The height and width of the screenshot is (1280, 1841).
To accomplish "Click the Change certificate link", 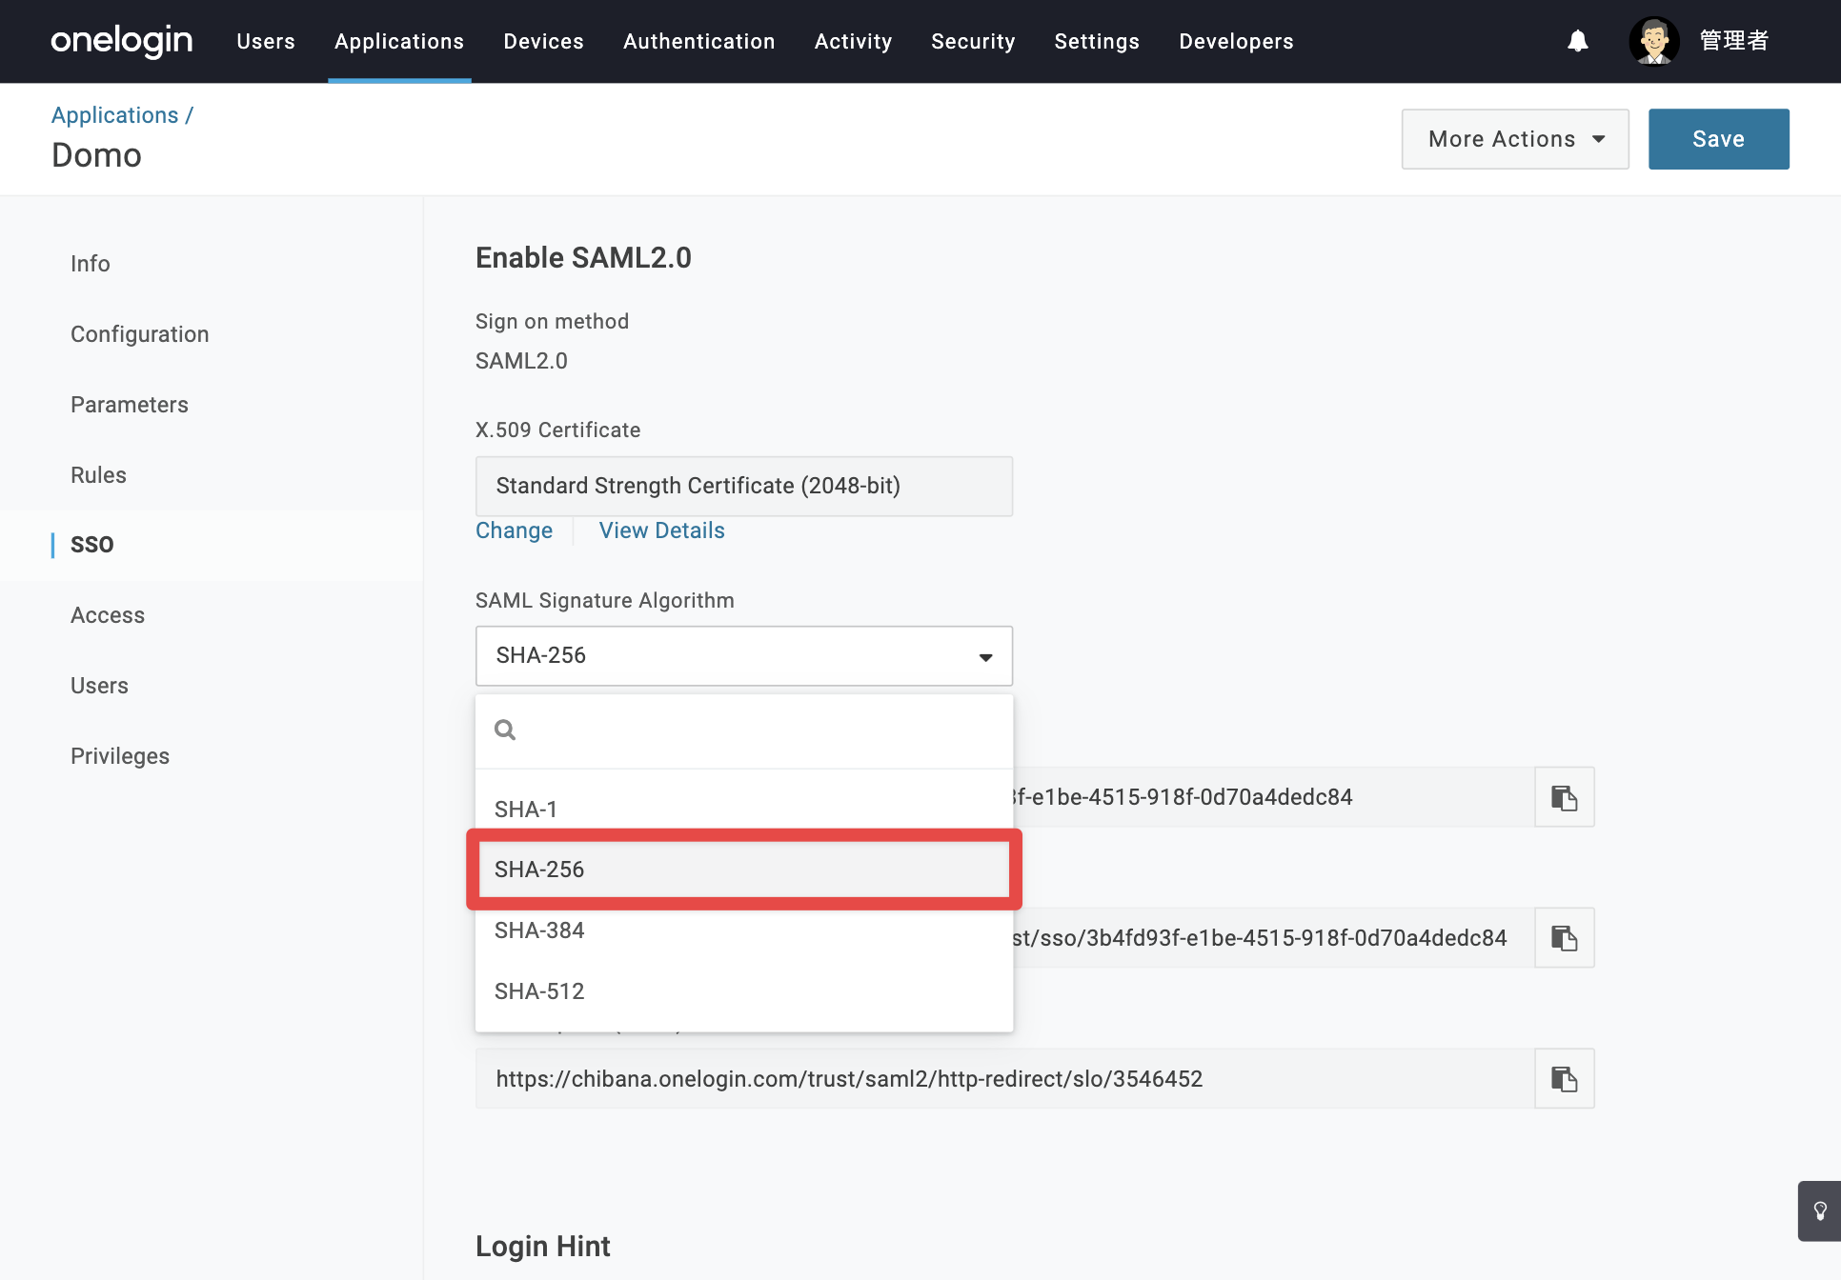I will pyautogui.click(x=514, y=530).
